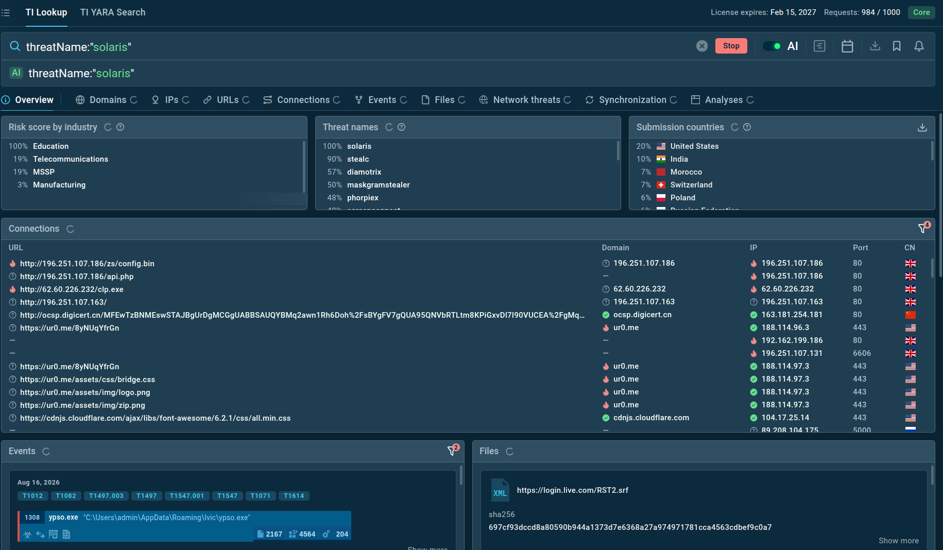Open the IPs tab
The image size is (943, 550).
170,100
